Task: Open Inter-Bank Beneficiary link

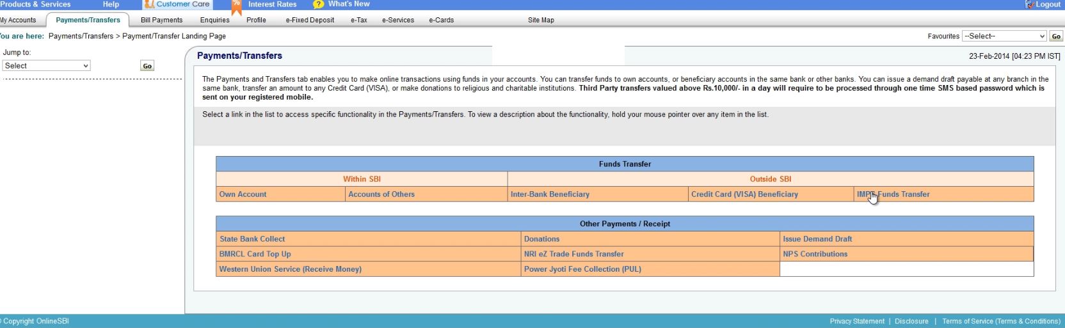Action: click(550, 194)
